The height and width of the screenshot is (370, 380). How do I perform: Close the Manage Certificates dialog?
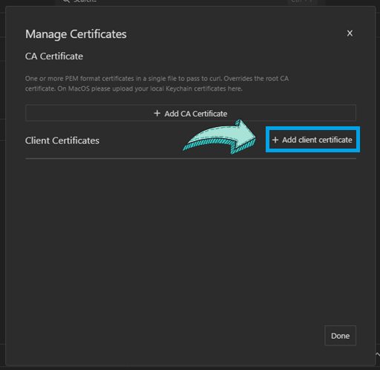(x=350, y=33)
